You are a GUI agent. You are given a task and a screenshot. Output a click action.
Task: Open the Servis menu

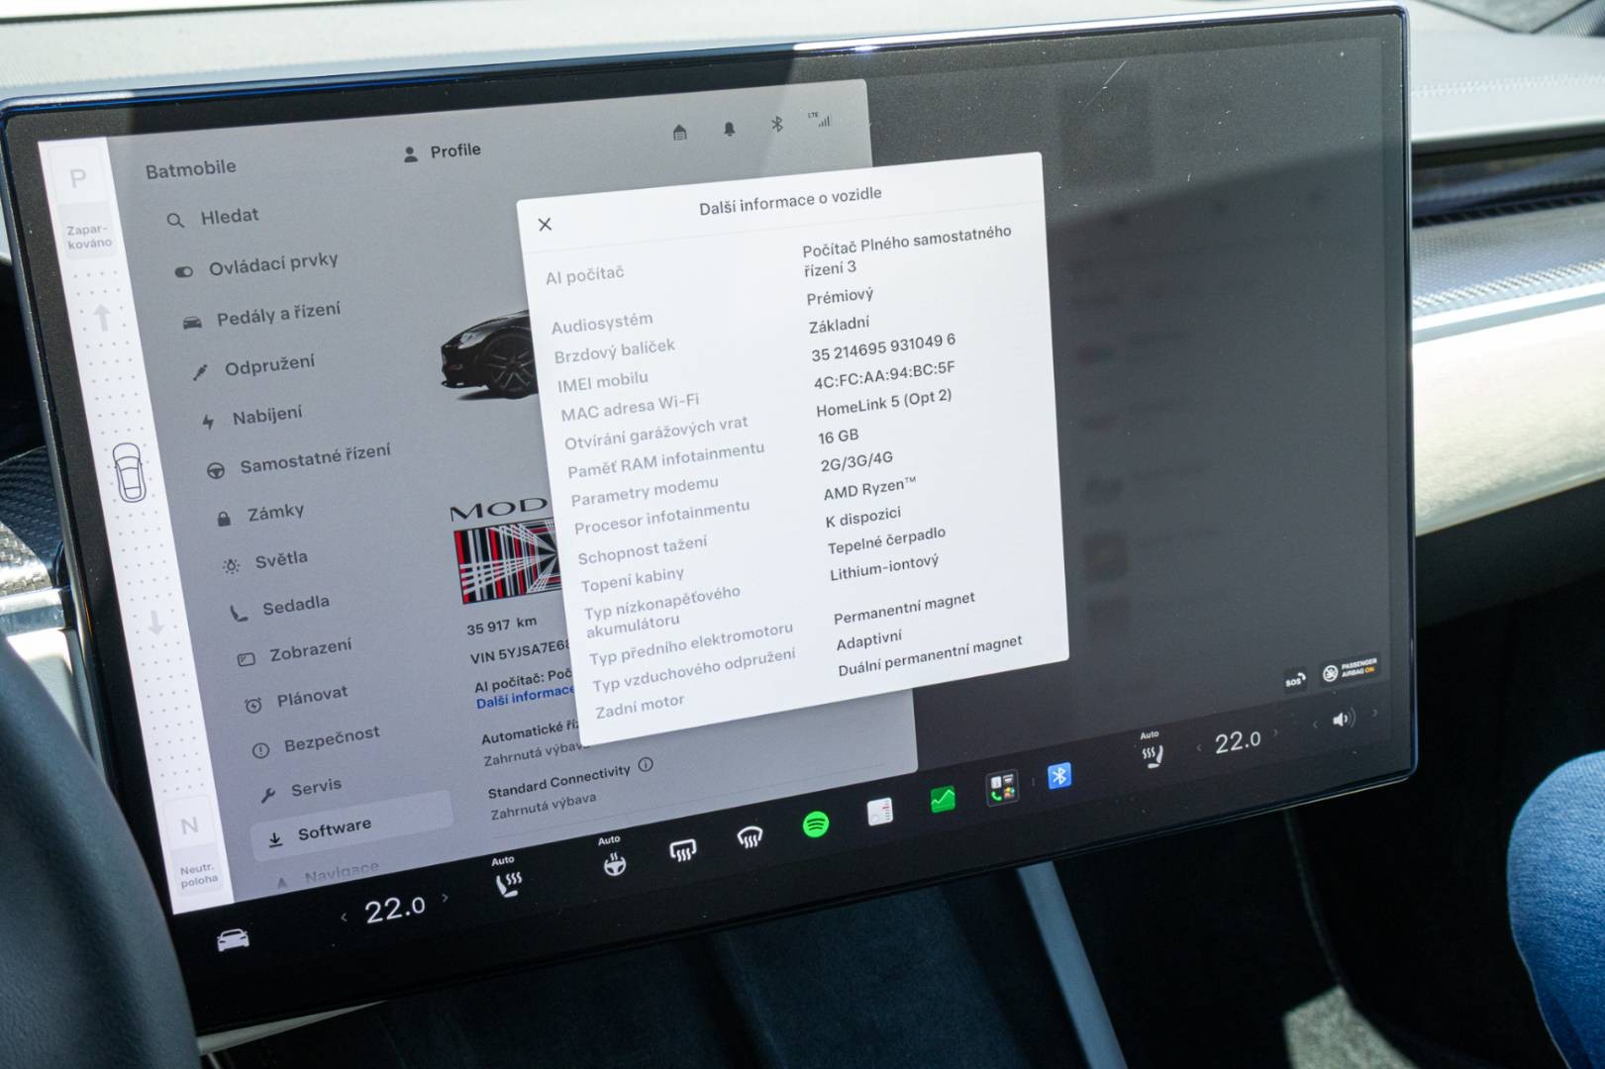pos(301,790)
